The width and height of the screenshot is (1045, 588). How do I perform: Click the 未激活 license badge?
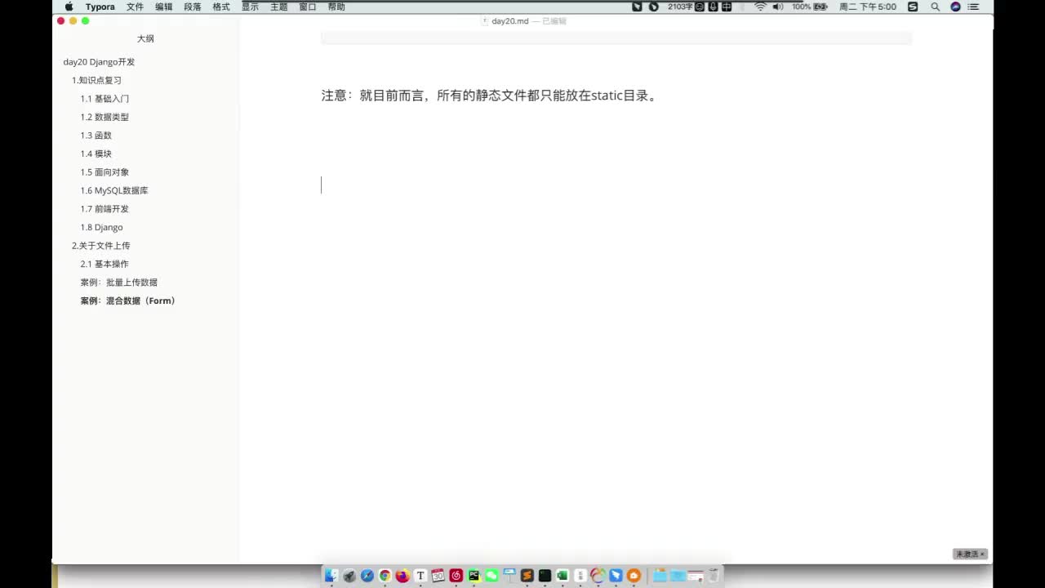970,554
